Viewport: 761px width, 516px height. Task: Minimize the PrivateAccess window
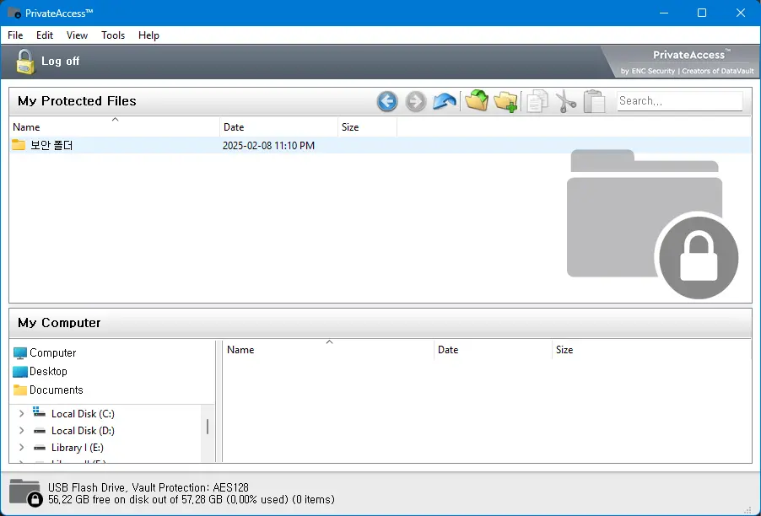point(664,13)
